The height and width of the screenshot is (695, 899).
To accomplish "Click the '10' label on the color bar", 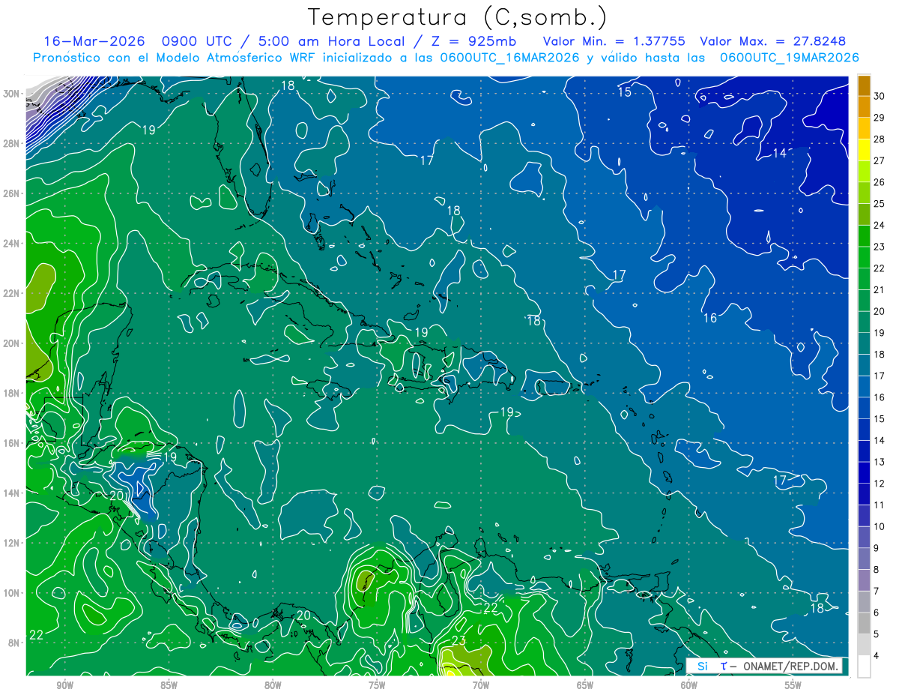I will (x=880, y=526).
